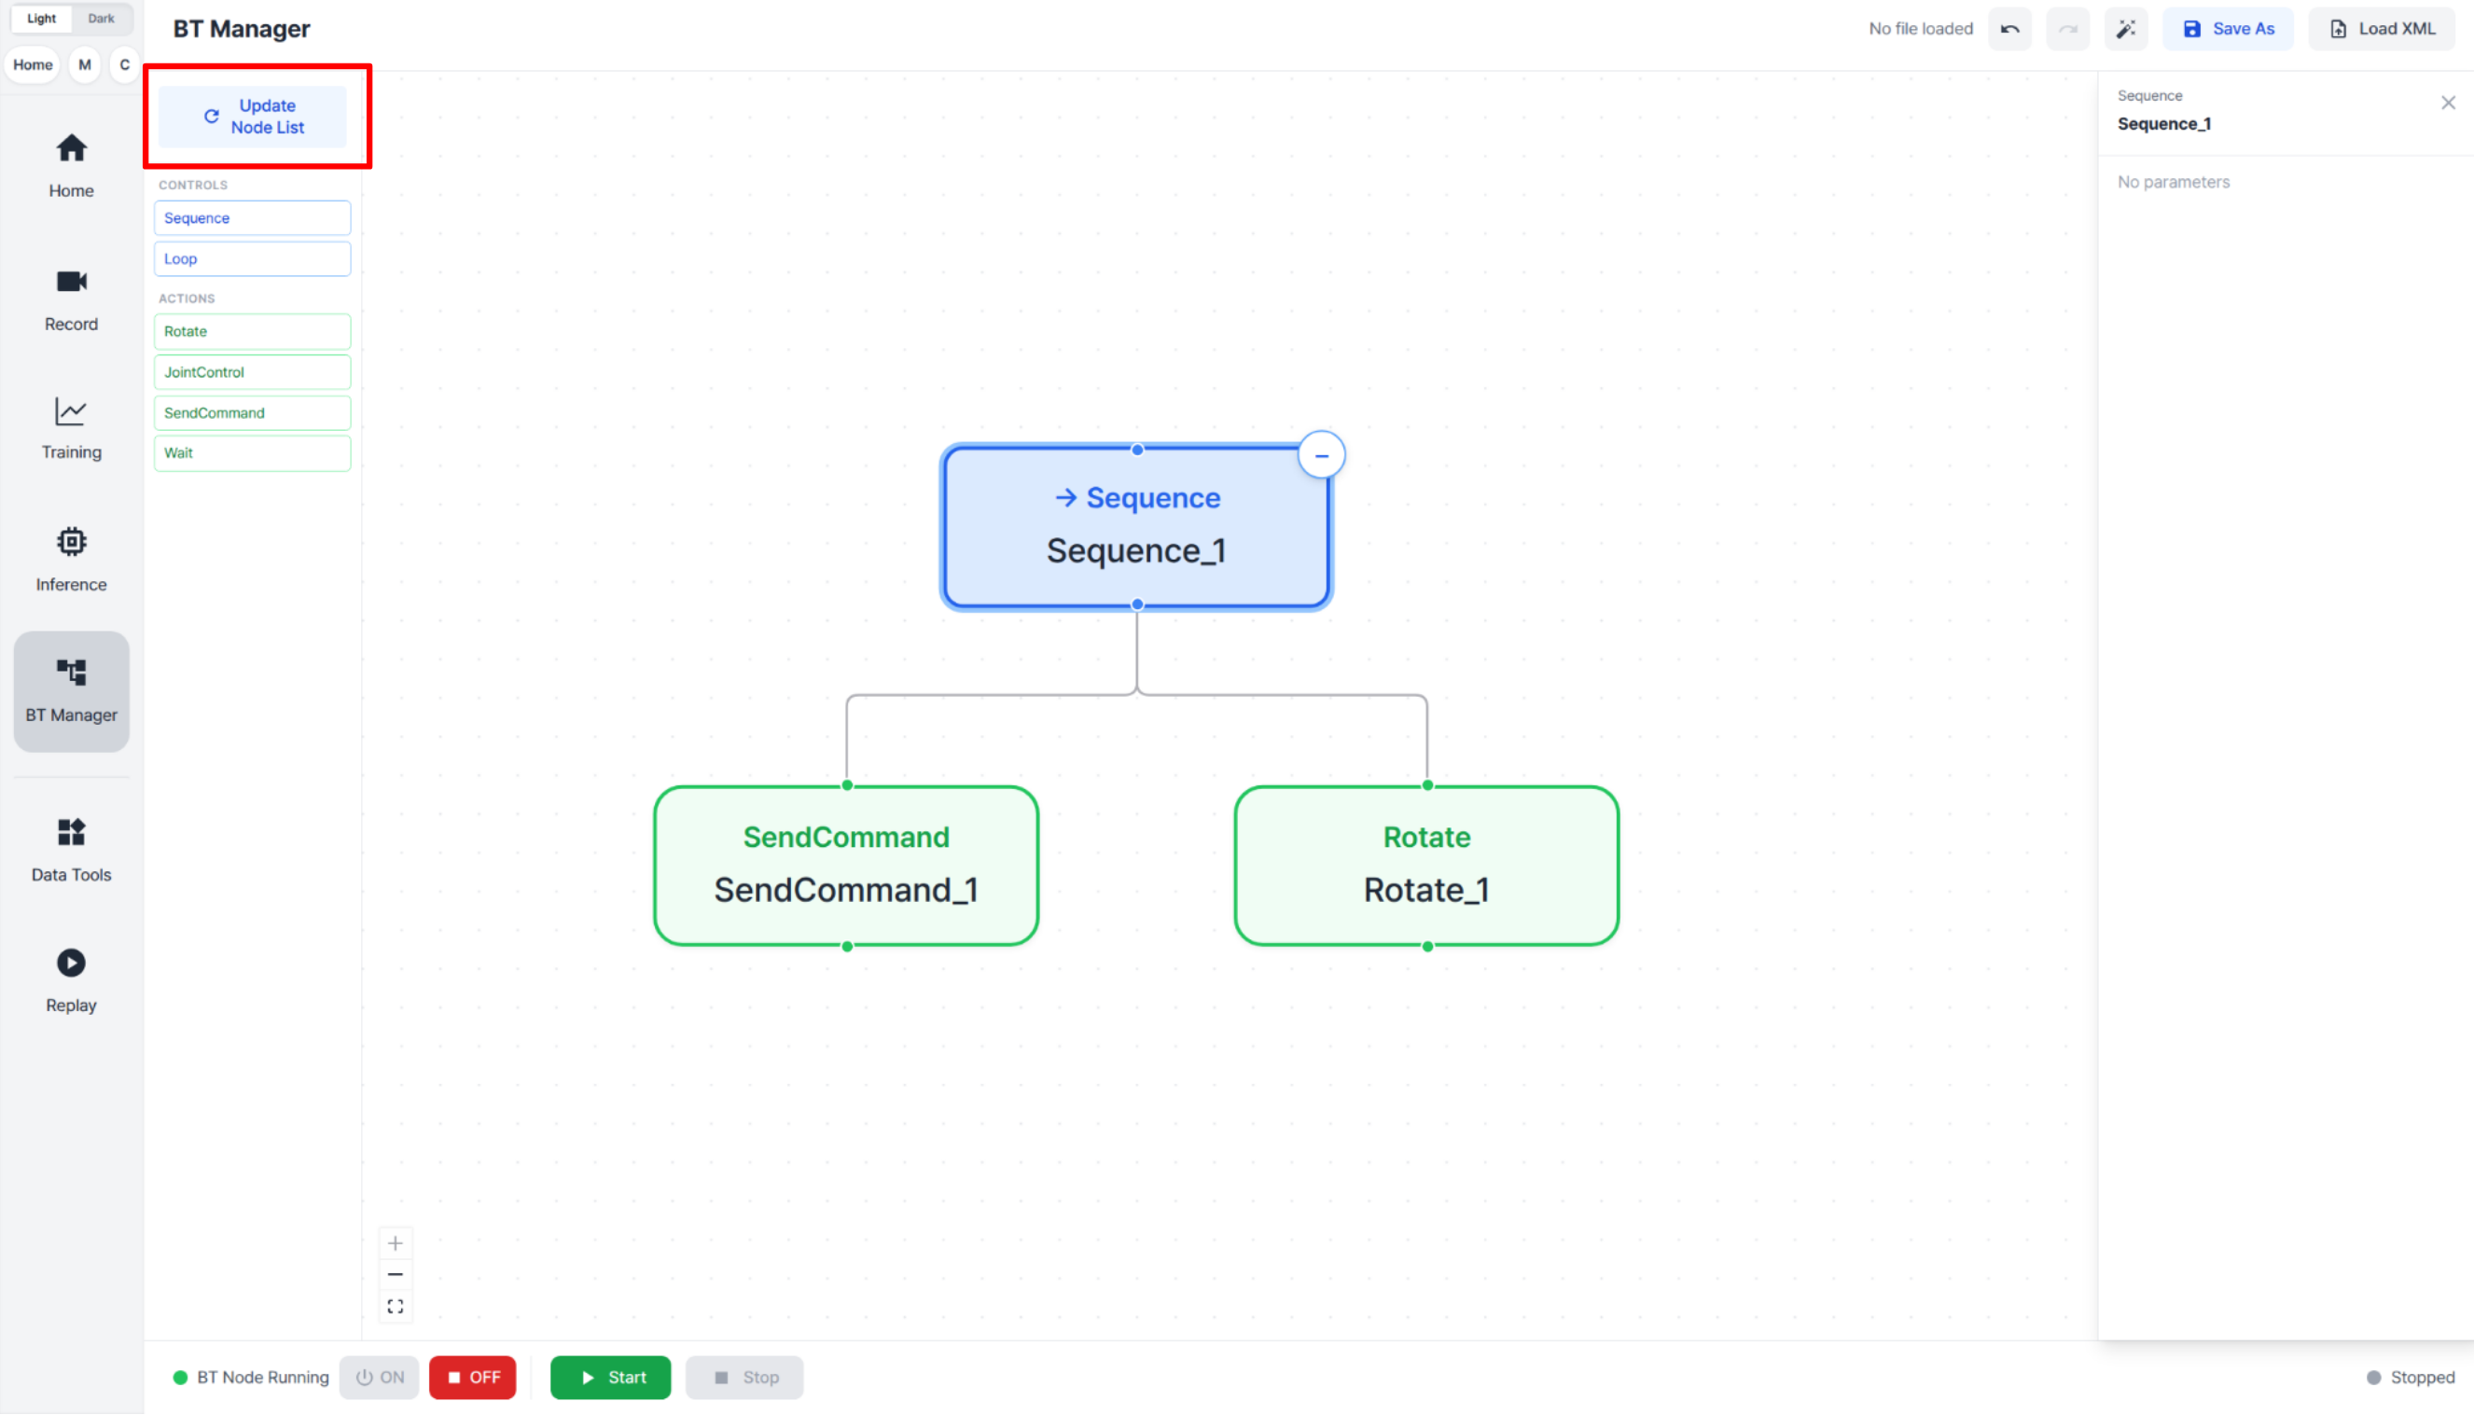Click Save As button

point(2227,28)
